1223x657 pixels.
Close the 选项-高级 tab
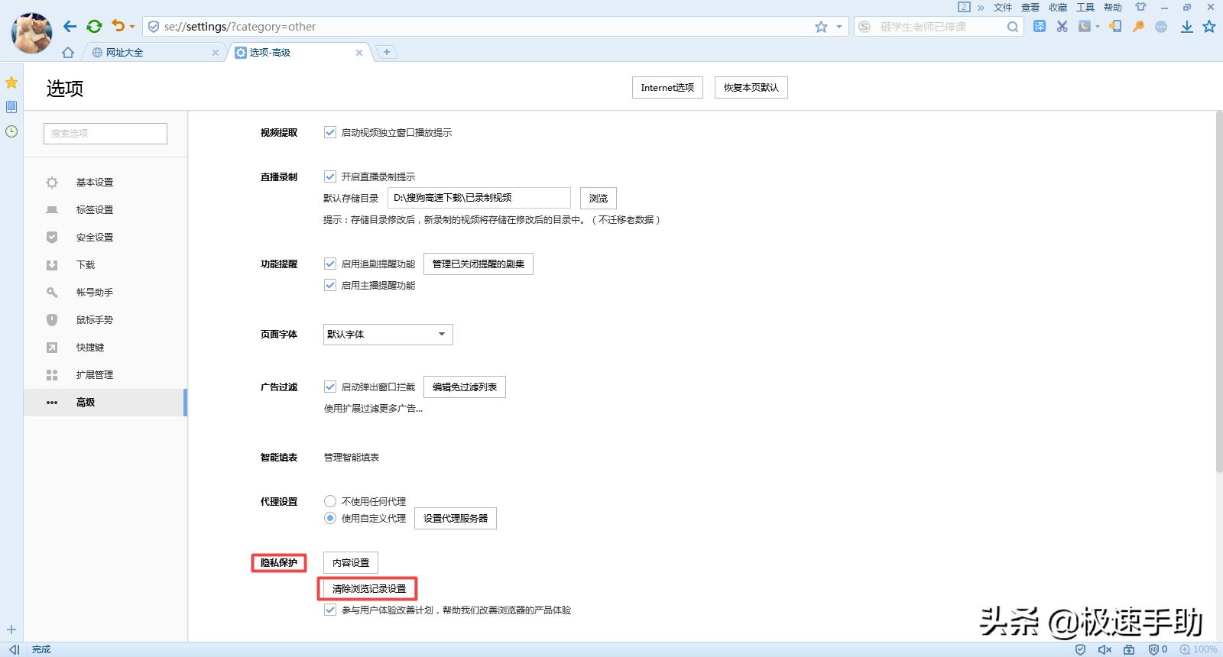[x=359, y=53]
